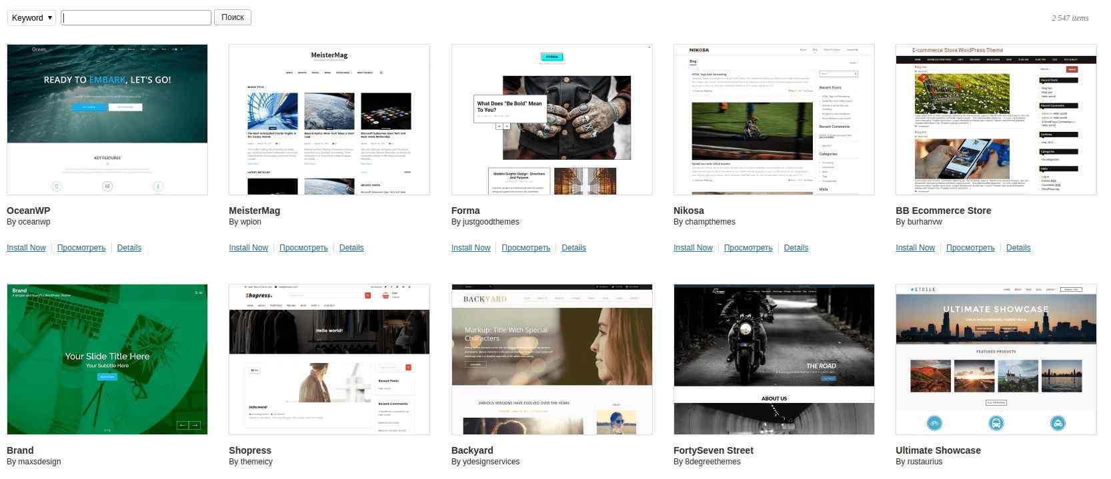Click author text By champthemes

point(704,222)
